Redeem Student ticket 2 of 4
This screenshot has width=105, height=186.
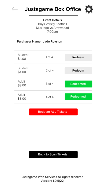78,71
